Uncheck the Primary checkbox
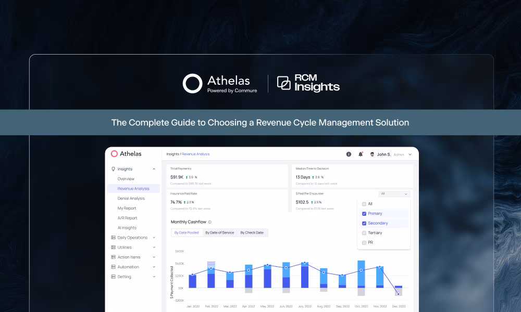This screenshot has height=312, width=521. click(x=364, y=214)
